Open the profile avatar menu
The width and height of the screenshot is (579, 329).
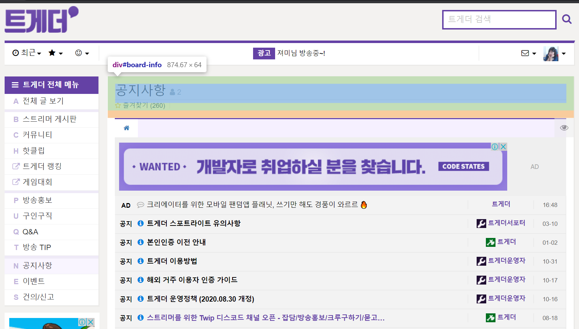(554, 54)
